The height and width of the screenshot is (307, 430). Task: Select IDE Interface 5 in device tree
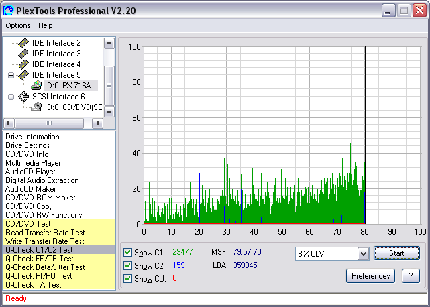click(56, 75)
